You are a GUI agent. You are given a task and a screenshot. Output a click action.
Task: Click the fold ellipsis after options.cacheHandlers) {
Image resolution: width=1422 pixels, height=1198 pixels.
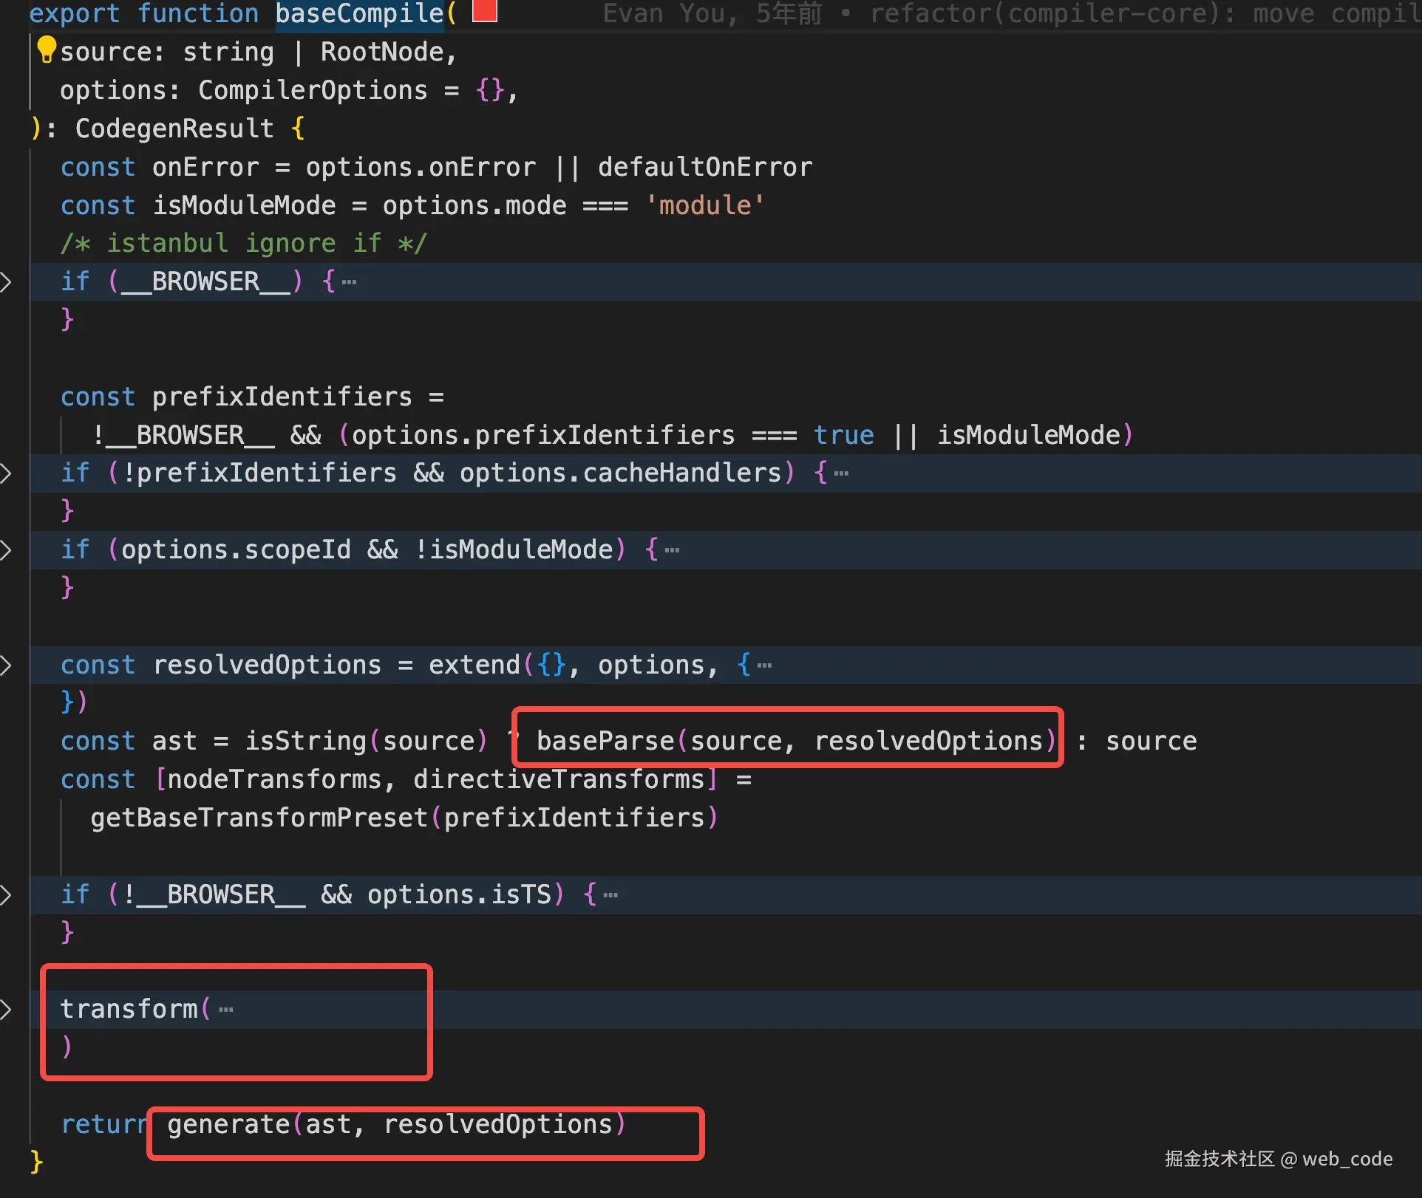click(841, 473)
